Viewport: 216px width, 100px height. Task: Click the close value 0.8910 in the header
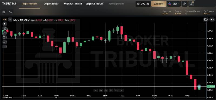pyautogui.click(x=72, y=20)
